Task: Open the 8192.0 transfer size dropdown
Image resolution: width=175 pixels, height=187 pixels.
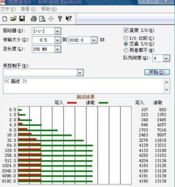Action: [x=94, y=40]
